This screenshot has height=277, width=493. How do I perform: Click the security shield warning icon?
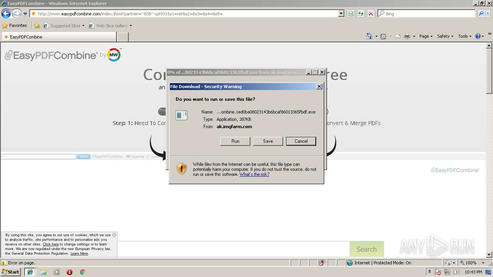[x=182, y=169]
